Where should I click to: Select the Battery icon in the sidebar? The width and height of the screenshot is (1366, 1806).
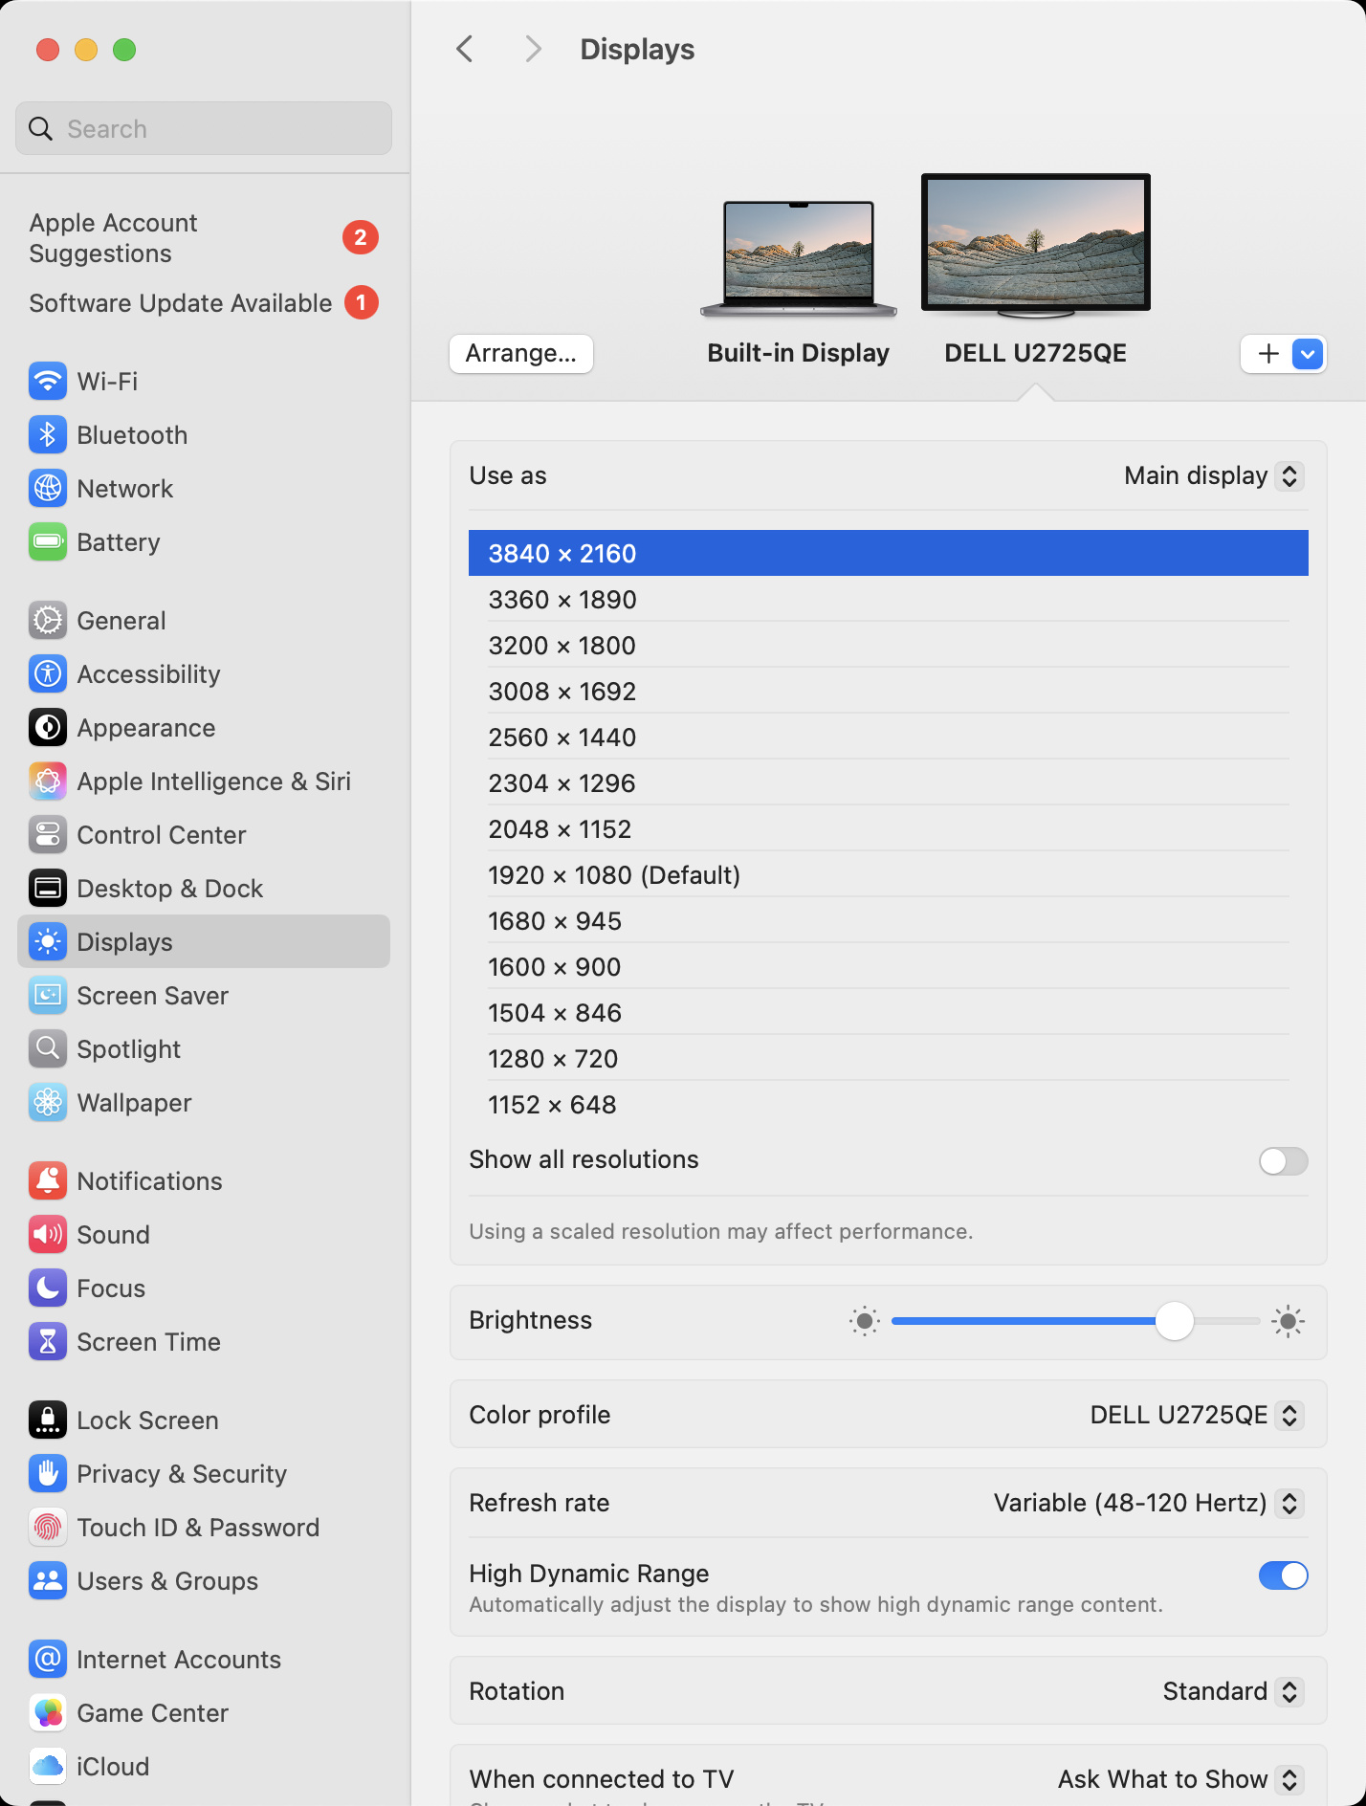[x=48, y=542]
